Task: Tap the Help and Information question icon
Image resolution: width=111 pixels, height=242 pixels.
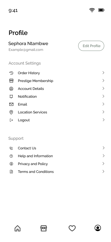Action: pyautogui.click(x=11, y=156)
